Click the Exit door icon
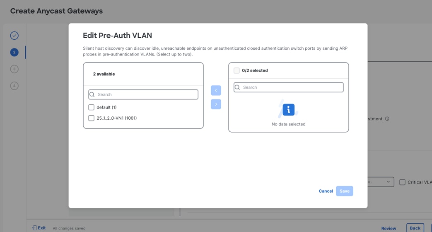The image size is (432, 232). tap(34, 228)
